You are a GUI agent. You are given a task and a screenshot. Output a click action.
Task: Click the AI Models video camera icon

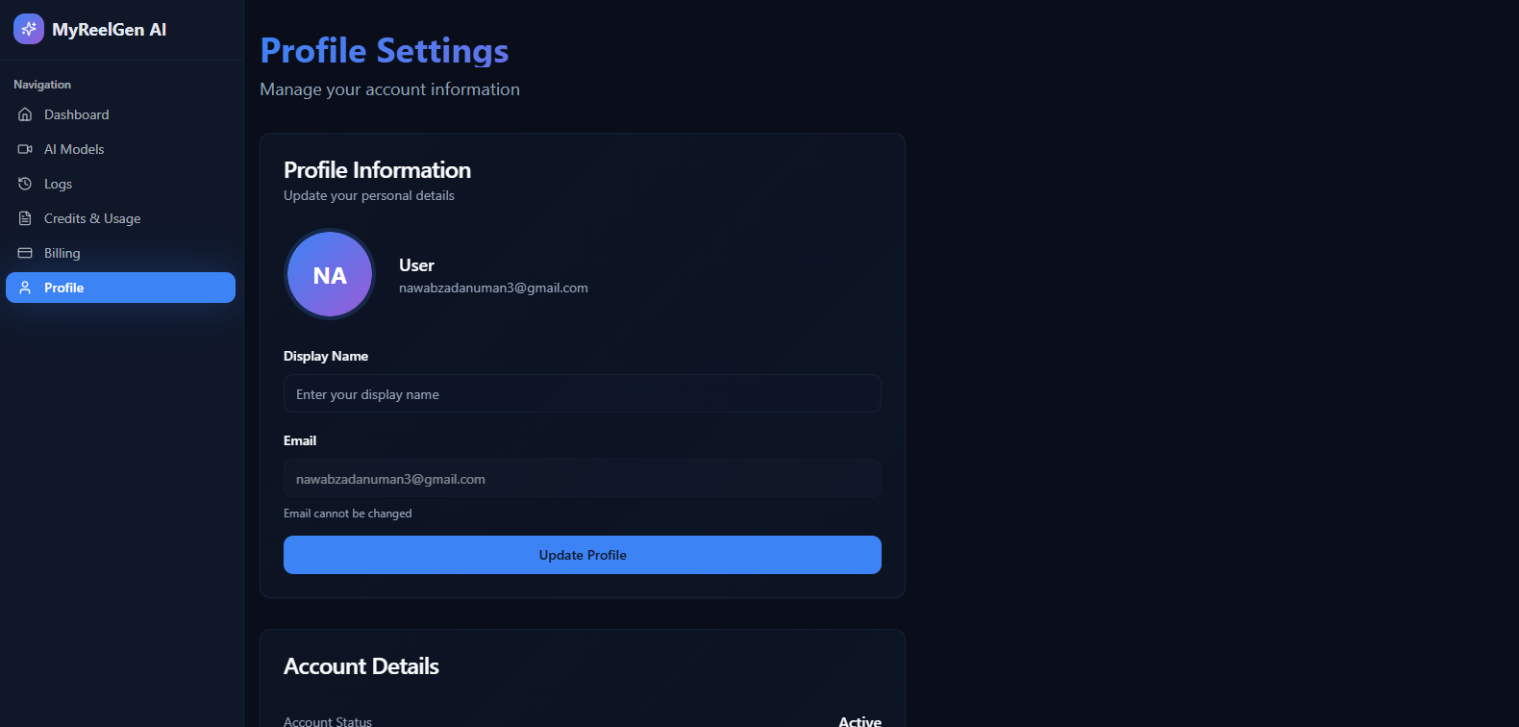25,149
